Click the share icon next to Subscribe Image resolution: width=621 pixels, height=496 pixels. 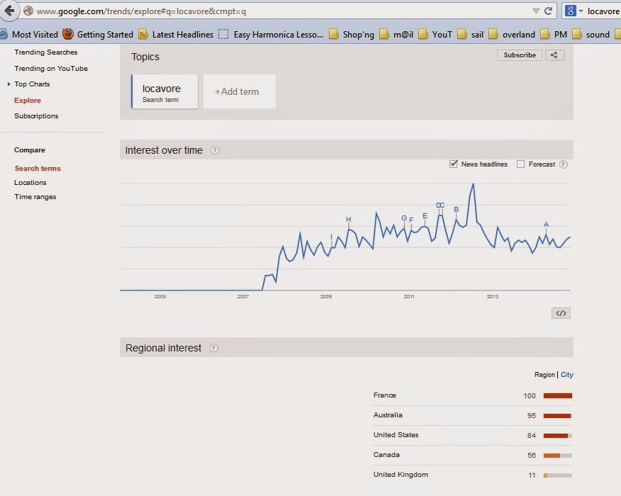554,55
